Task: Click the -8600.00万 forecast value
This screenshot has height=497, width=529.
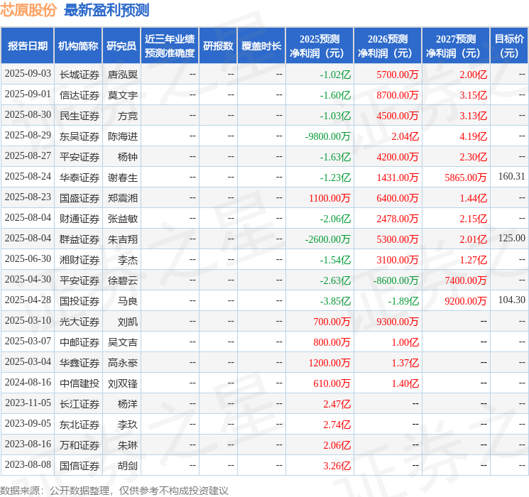Action: (x=396, y=280)
